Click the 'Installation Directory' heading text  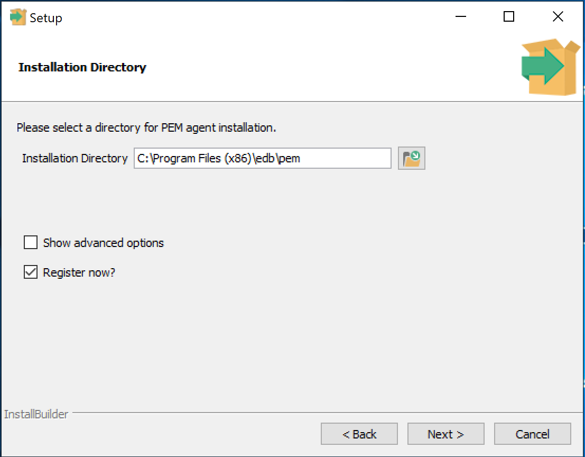point(82,67)
